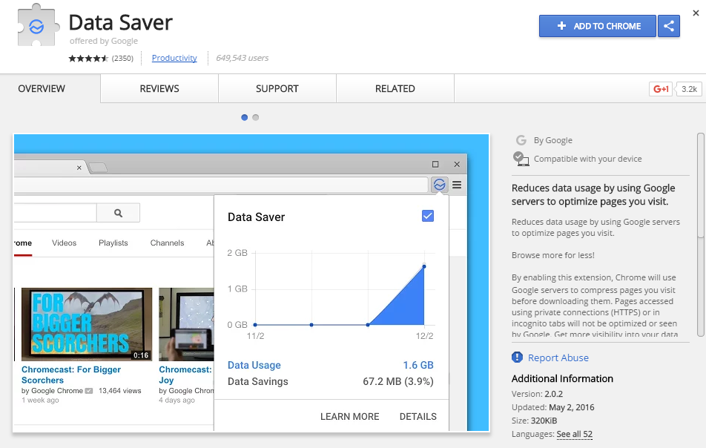Viewport: 706px width, 448px height.
Task: Click Learn More in the Data Saver popup
Action: coord(350,417)
